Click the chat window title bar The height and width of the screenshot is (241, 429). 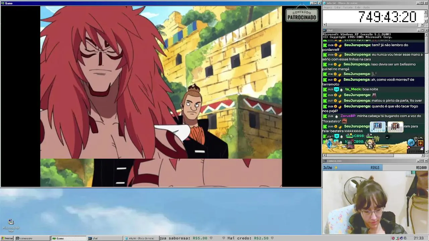(375, 30)
